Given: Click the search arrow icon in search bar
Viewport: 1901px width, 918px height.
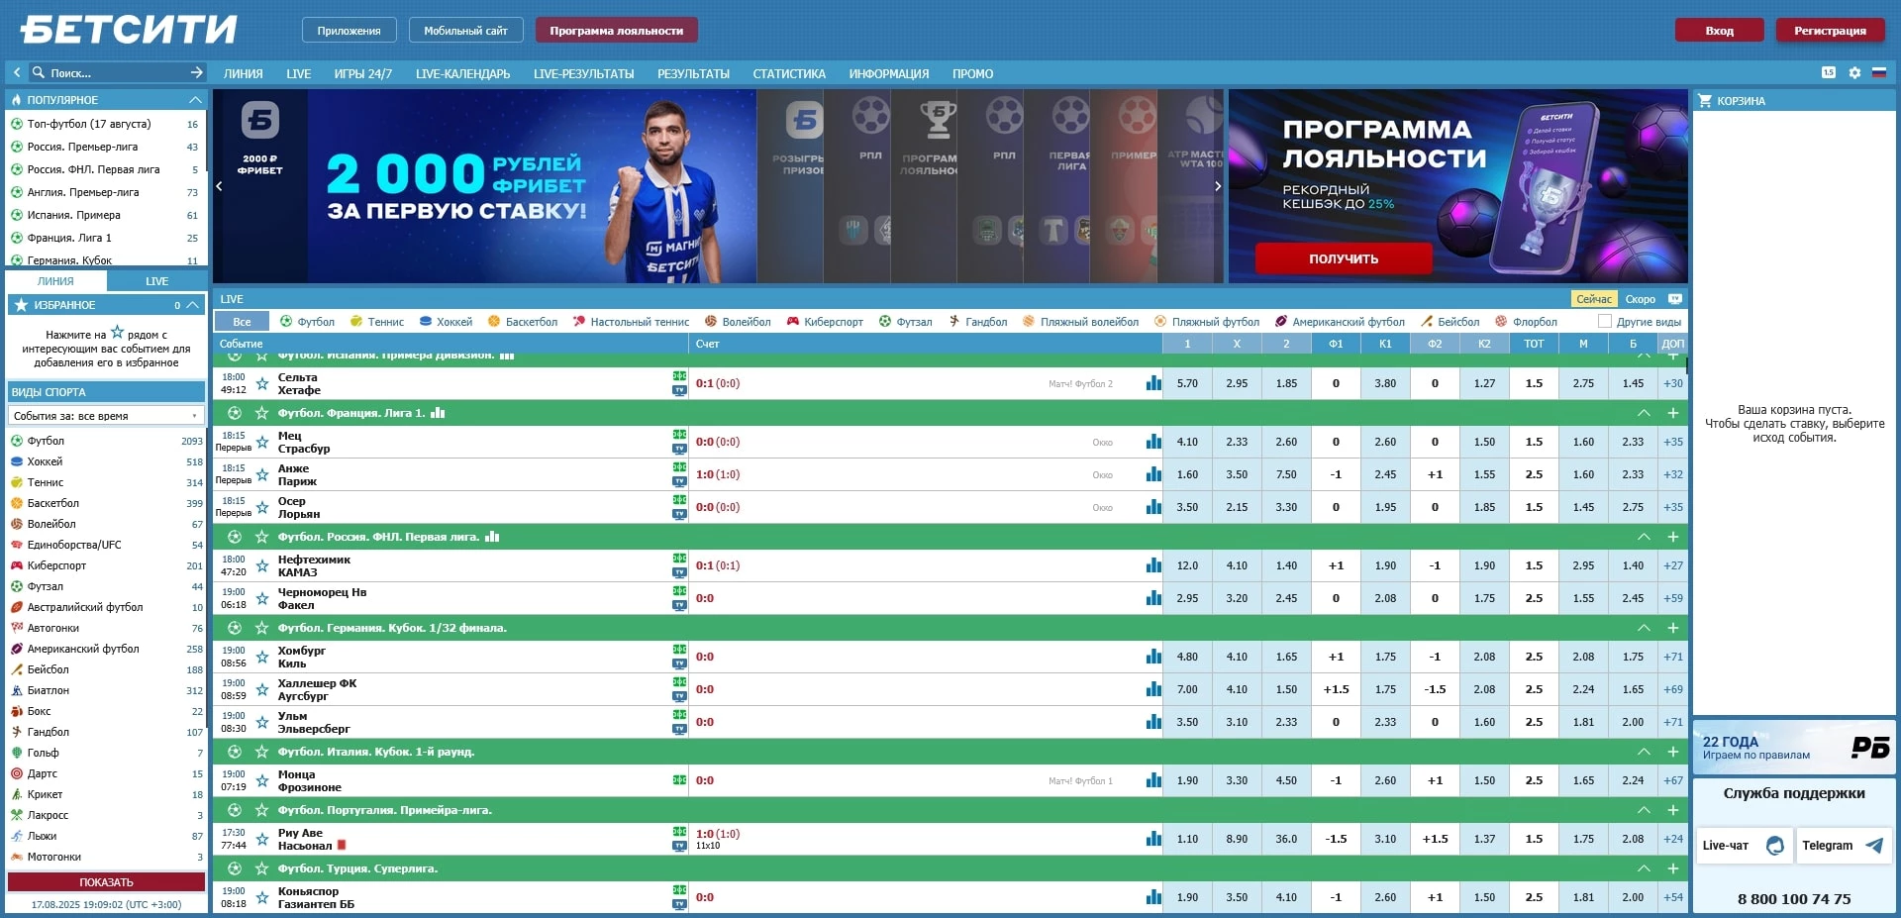Looking at the screenshot, I should [x=195, y=72].
